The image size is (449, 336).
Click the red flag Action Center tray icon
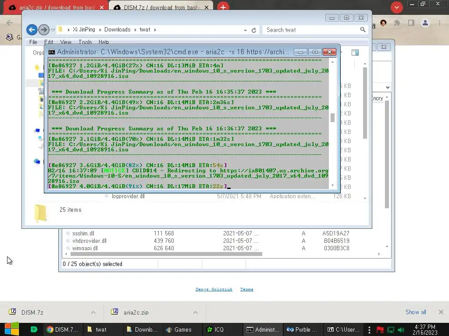pos(380,330)
